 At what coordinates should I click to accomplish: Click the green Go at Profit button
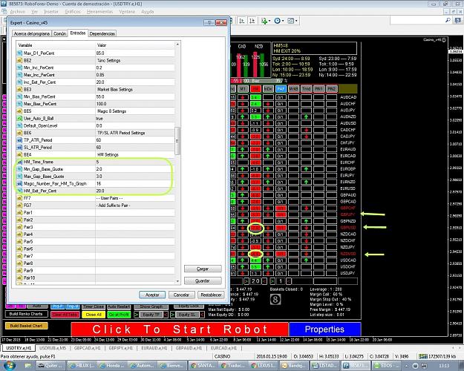pyautogui.click(x=119, y=315)
